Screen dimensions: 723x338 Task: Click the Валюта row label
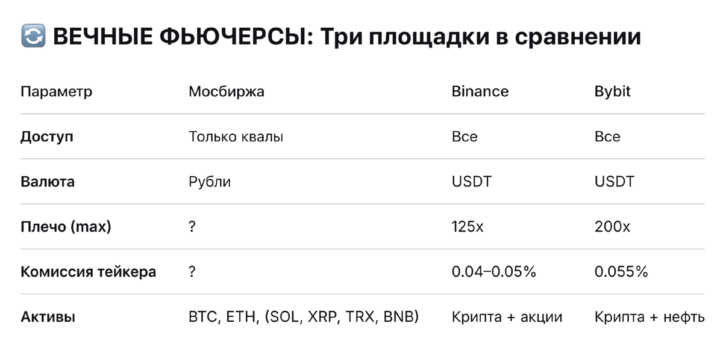tap(48, 182)
